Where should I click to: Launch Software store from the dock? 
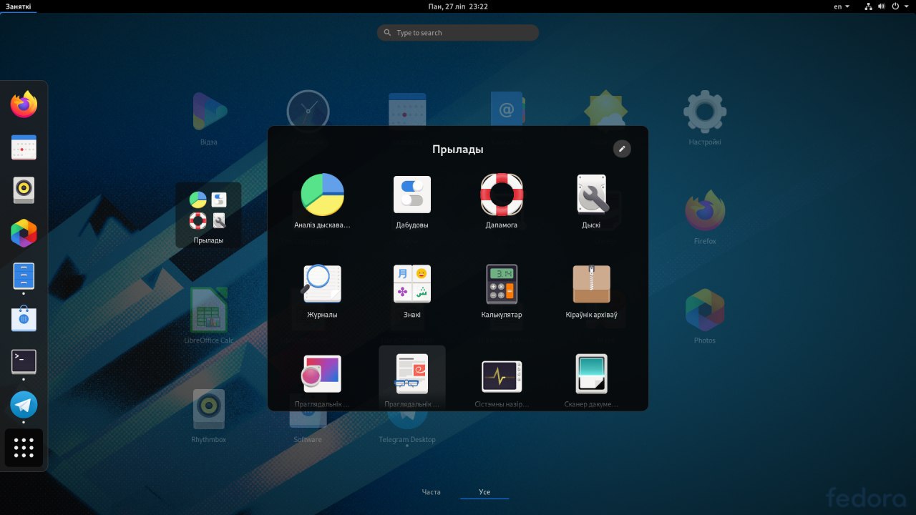pyautogui.click(x=24, y=319)
